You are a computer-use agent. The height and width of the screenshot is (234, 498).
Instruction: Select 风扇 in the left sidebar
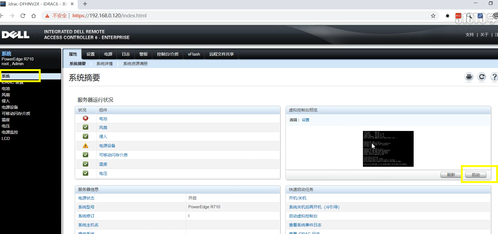click(6, 95)
